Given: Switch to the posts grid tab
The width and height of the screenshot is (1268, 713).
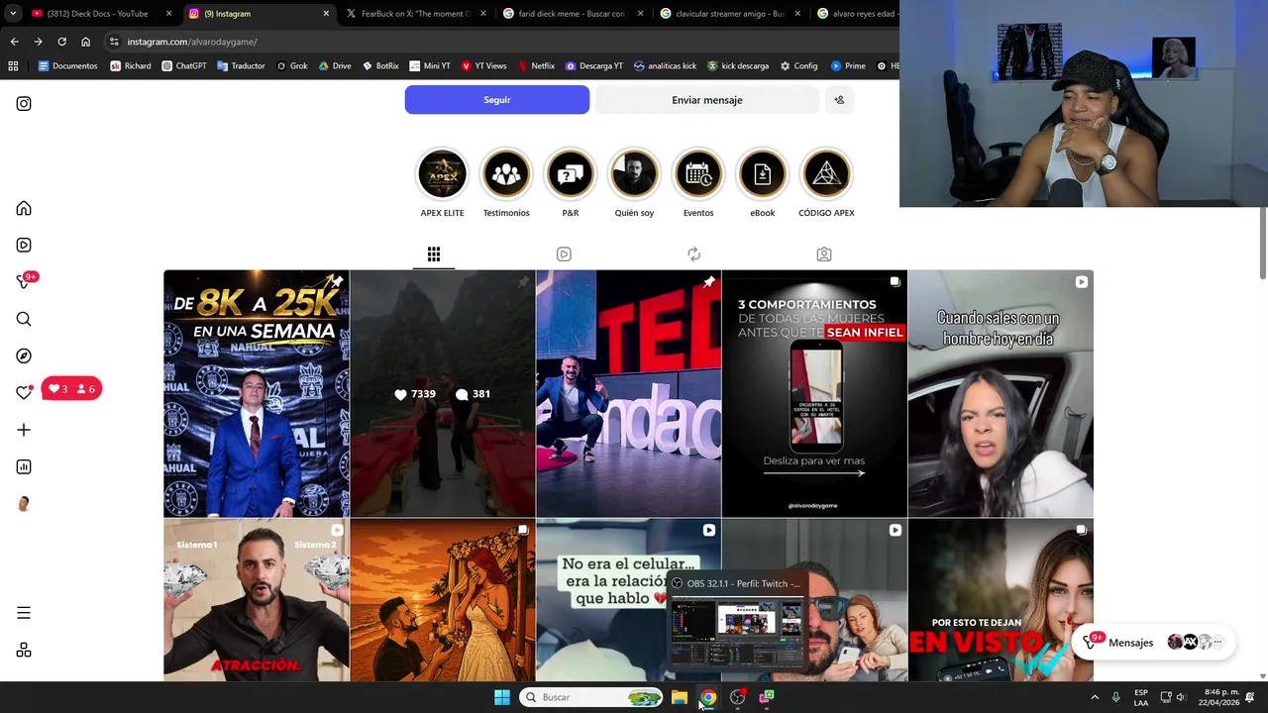Looking at the screenshot, I should click(x=434, y=255).
